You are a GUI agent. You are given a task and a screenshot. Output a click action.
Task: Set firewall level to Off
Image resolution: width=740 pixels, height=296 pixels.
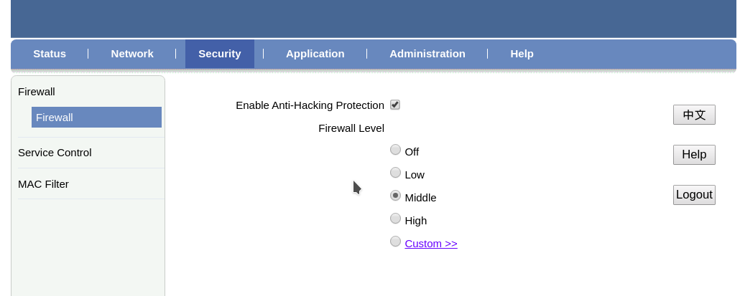click(395, 150)
